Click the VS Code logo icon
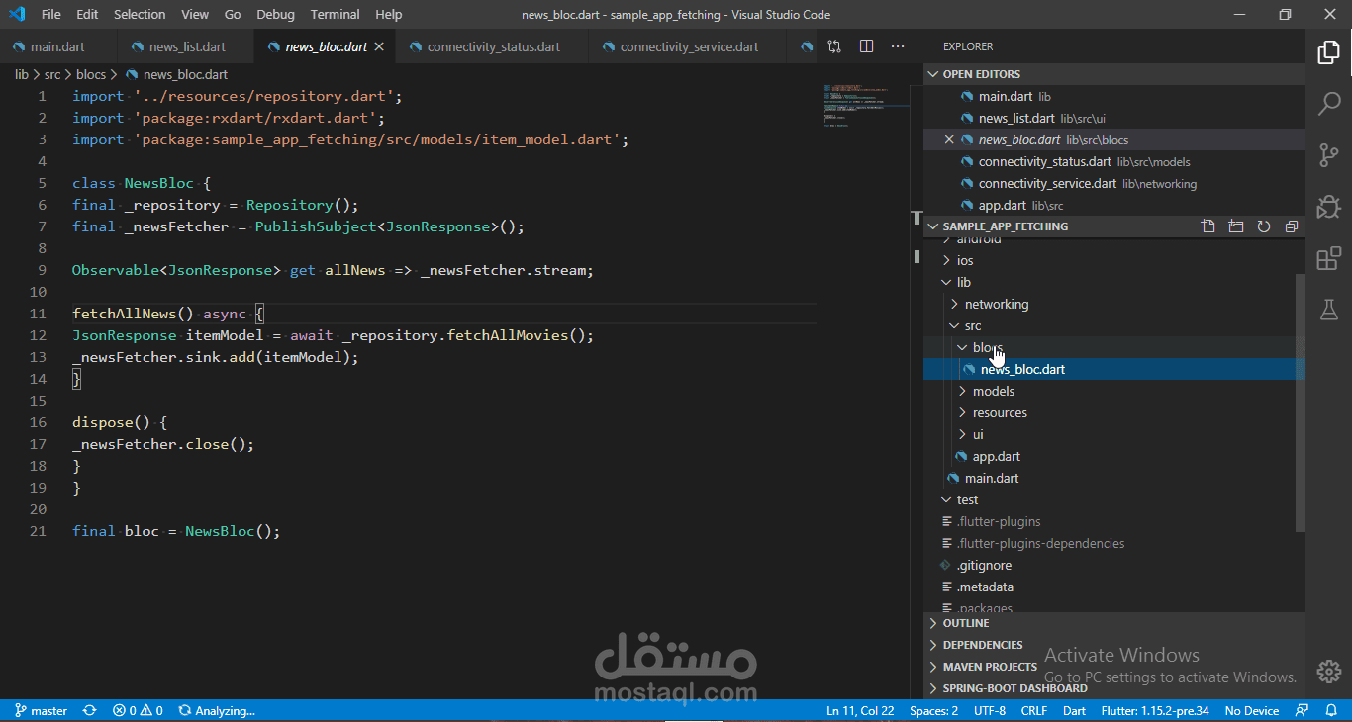Image resolution: width=1352 pixels, height=722 pixels. [17, 14]
